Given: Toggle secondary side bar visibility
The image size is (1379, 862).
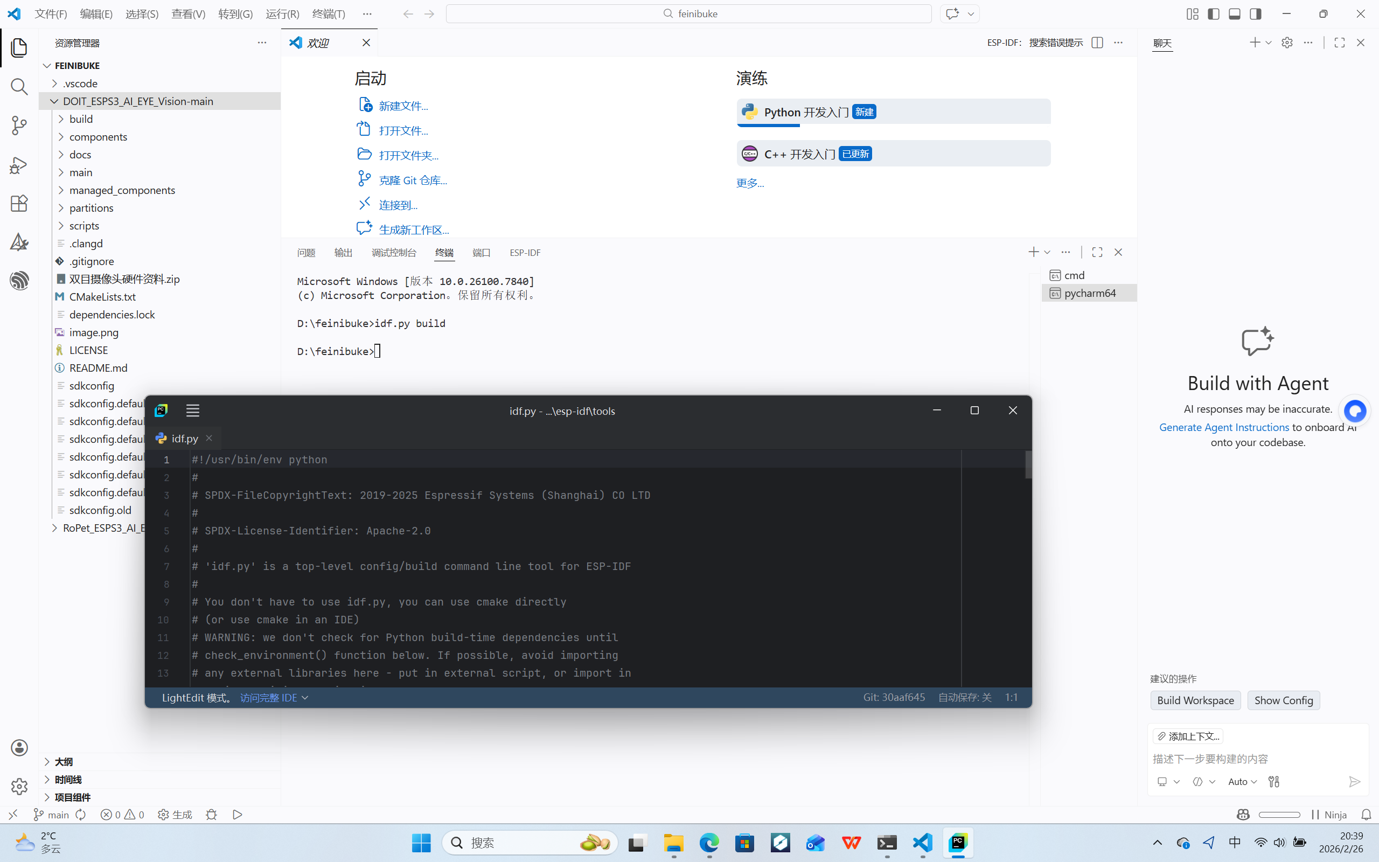Looking at the screenshot, I should 1255,13.
